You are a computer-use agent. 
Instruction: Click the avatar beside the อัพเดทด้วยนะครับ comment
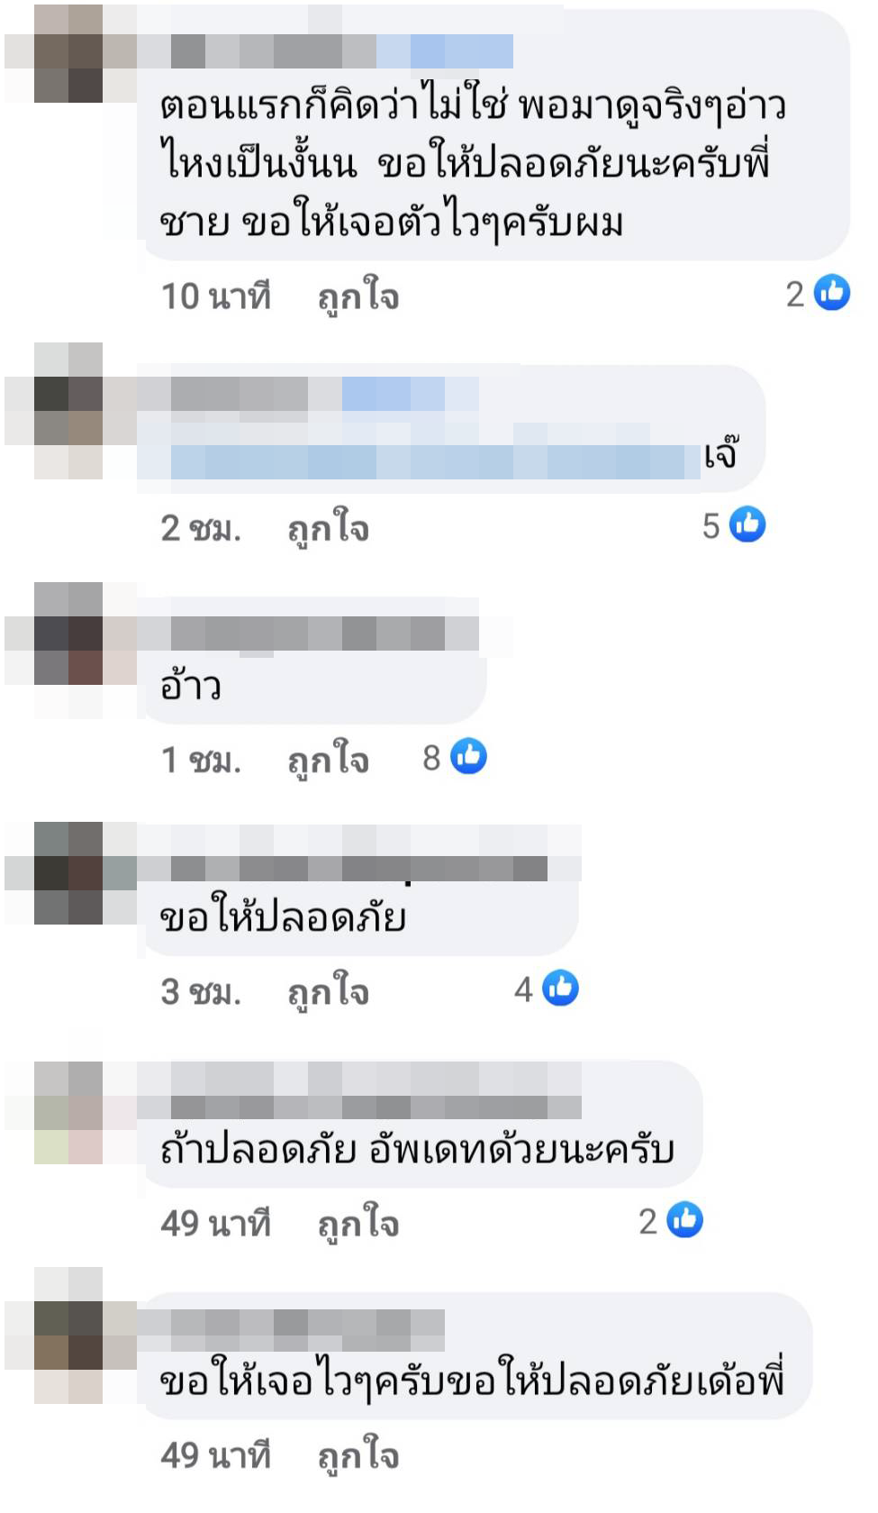click(69, 1113)
